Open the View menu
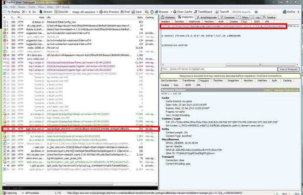The image size is (303, 195). (x=41, y=7)
